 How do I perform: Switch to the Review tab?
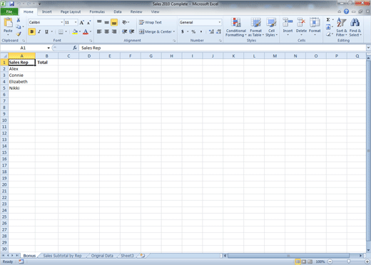[136, 11]
